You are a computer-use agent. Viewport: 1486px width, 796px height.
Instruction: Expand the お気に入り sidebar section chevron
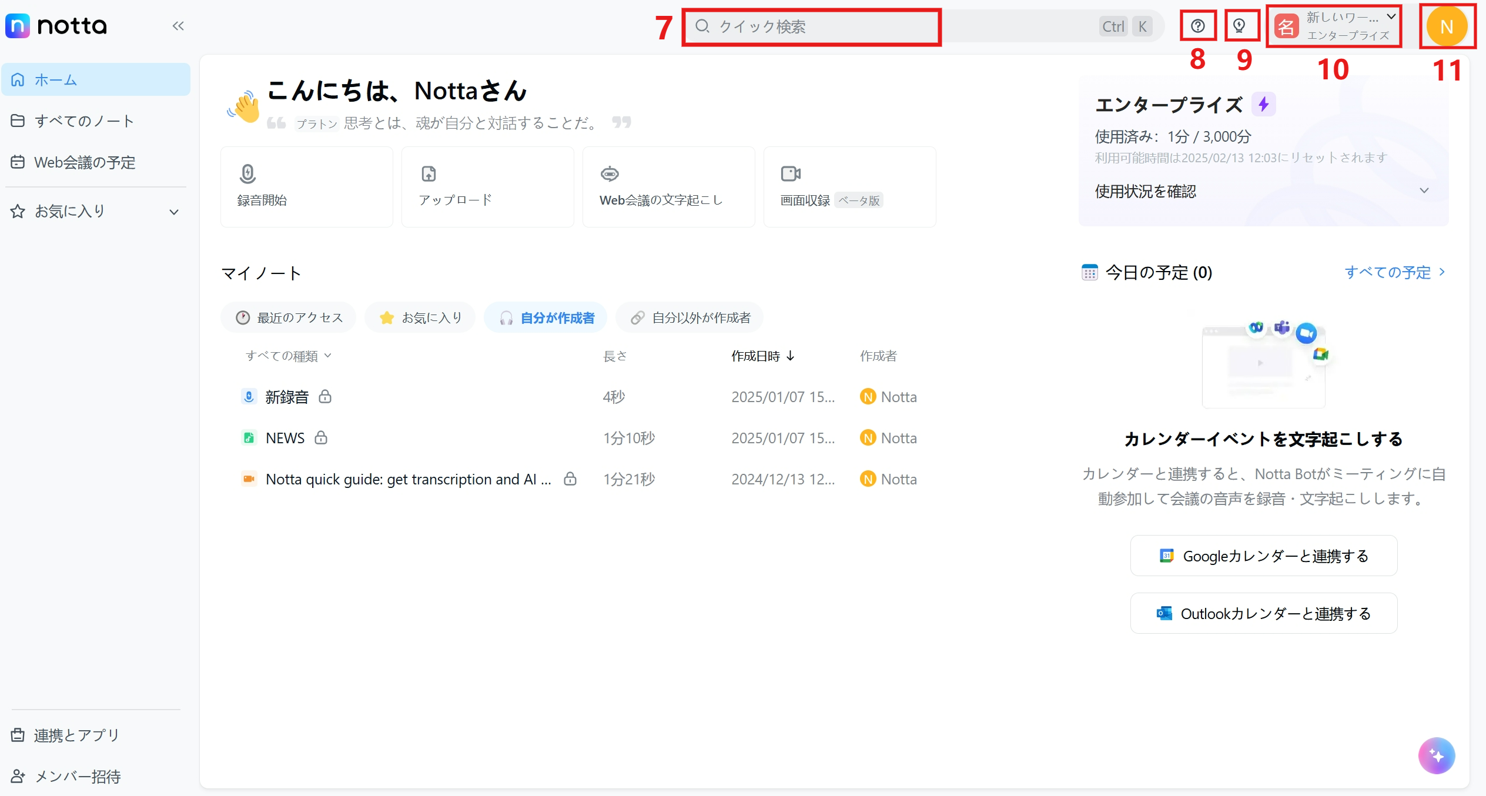pyautogui.click(x=174, y=212)
